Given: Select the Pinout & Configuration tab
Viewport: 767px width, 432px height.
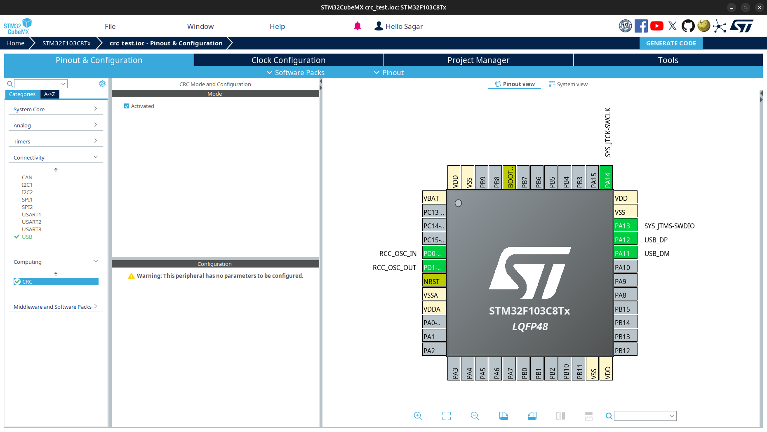Looking at the screenshot, I should click(x=99, y=60).
